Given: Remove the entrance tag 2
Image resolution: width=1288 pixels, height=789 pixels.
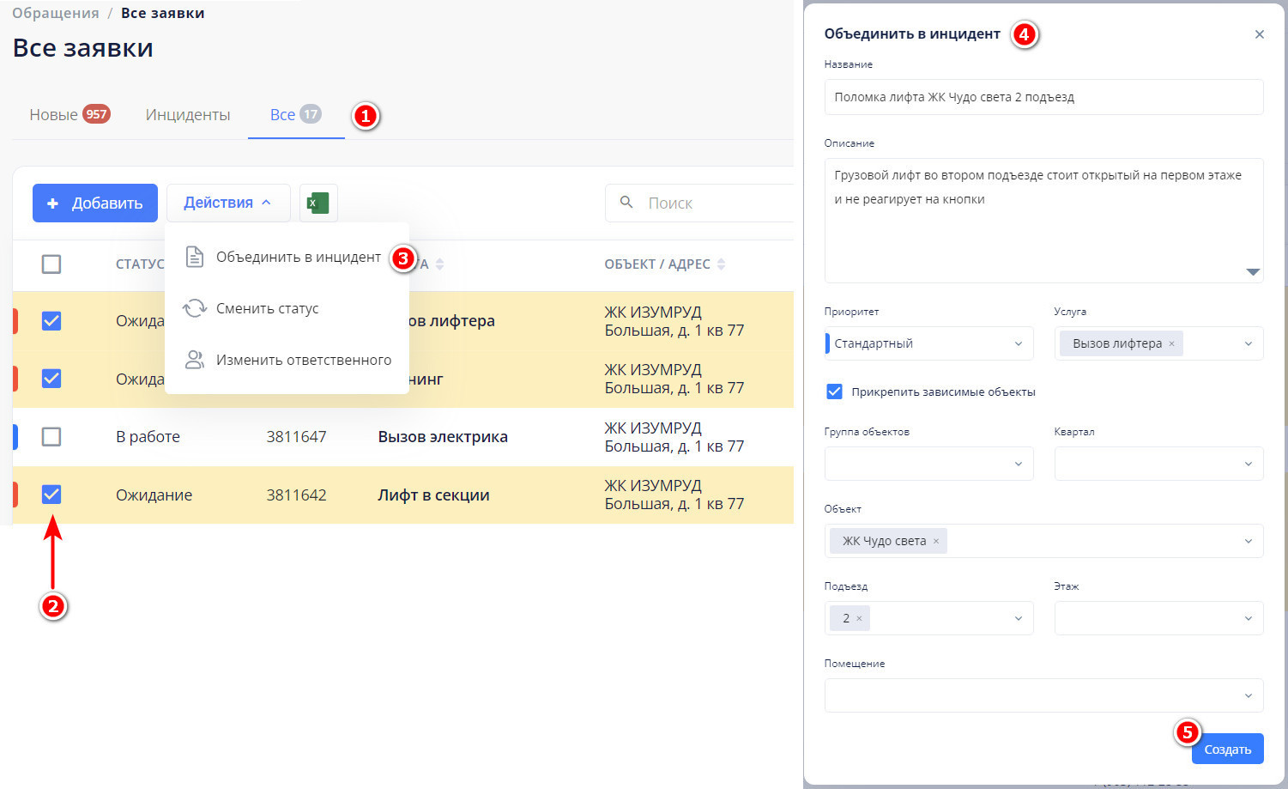Looking at the screenshot, I should 859,618.
